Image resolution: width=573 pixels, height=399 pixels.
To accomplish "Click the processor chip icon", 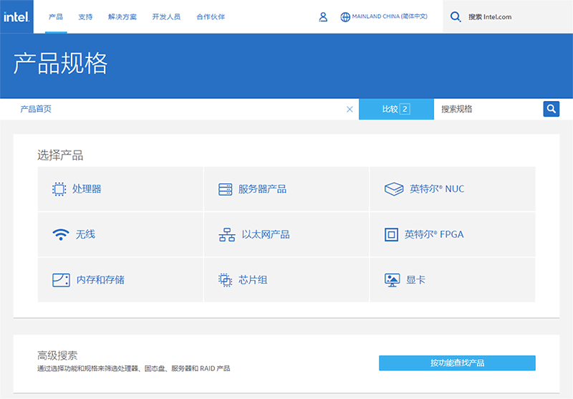I will coord(59,189).
